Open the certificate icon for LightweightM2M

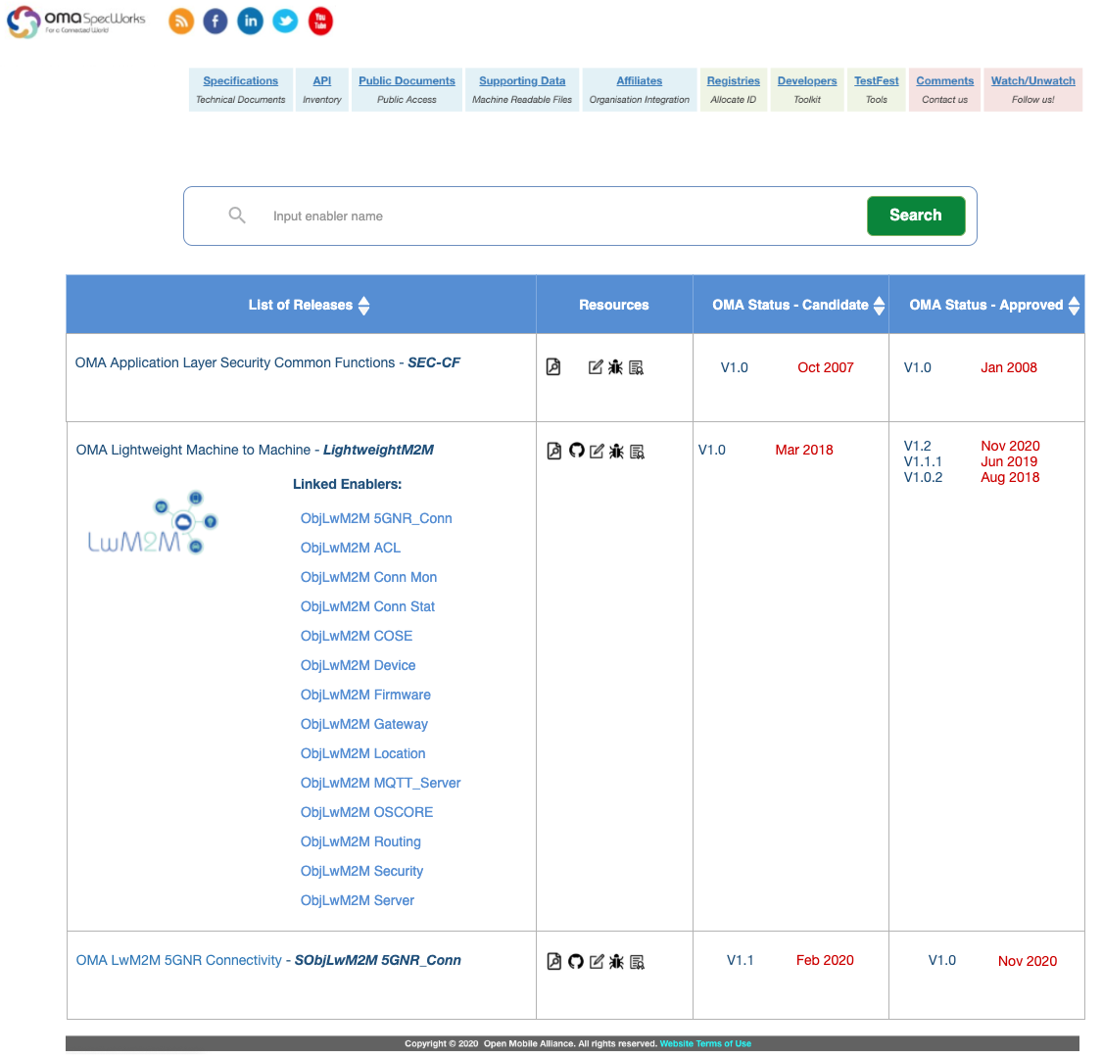pos(638,452)
